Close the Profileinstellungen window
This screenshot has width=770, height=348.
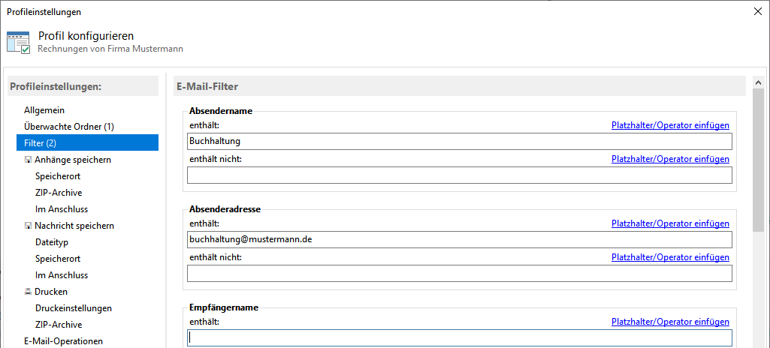click(x=756, y=11)
